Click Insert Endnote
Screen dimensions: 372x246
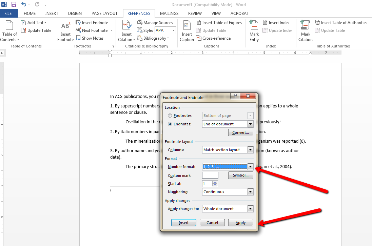pyautogui.click(x=94, y=22)
